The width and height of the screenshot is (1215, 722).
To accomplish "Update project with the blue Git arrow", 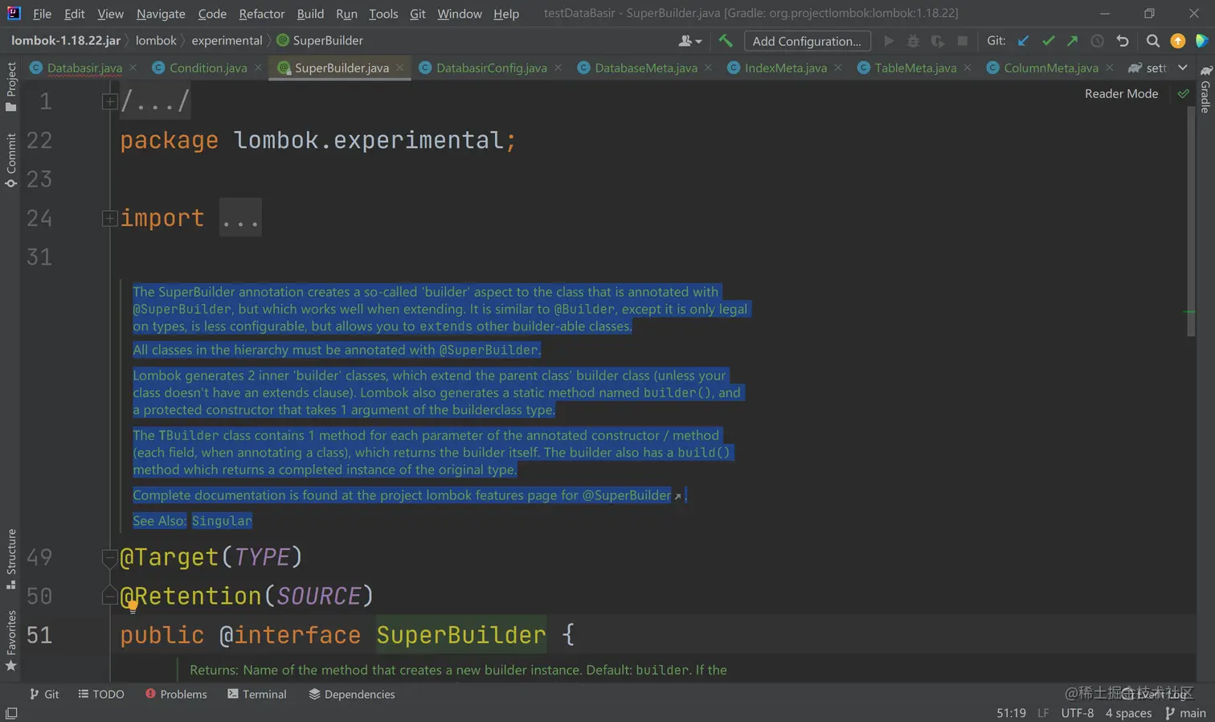I will coord(1023,41).
